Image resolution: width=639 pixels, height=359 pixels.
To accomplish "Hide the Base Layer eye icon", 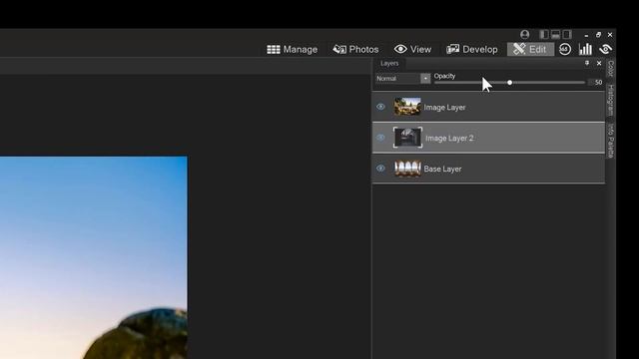I will (380, 169).
